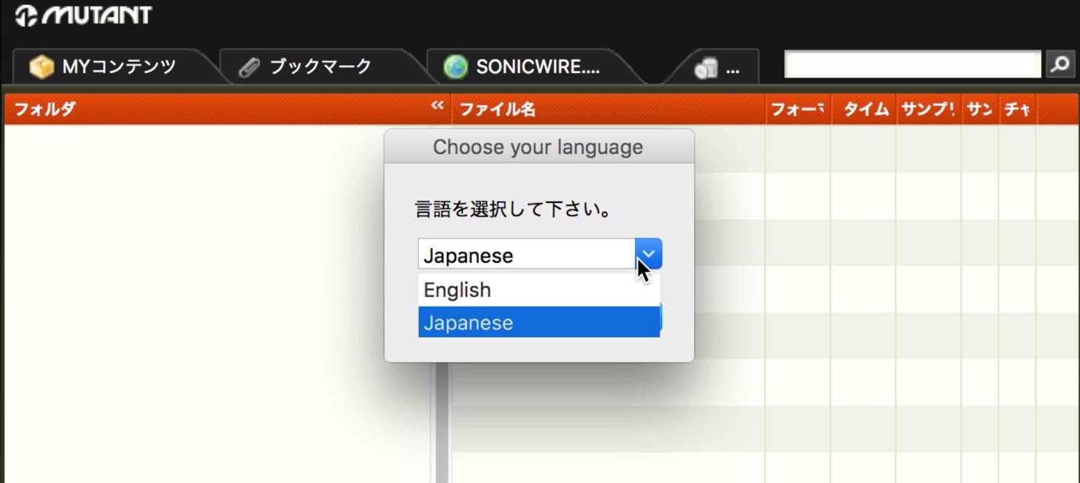The image size is (1080, 483).
Task: Choose English from the language list
Action: 539,290
